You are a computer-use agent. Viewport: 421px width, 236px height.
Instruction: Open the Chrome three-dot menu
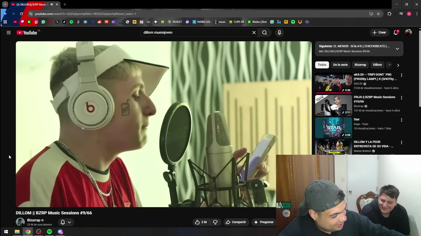point(417,14)
